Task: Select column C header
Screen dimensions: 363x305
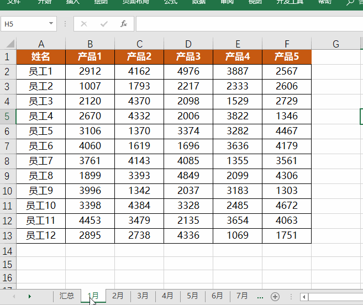Action: [x=139, y=44]
